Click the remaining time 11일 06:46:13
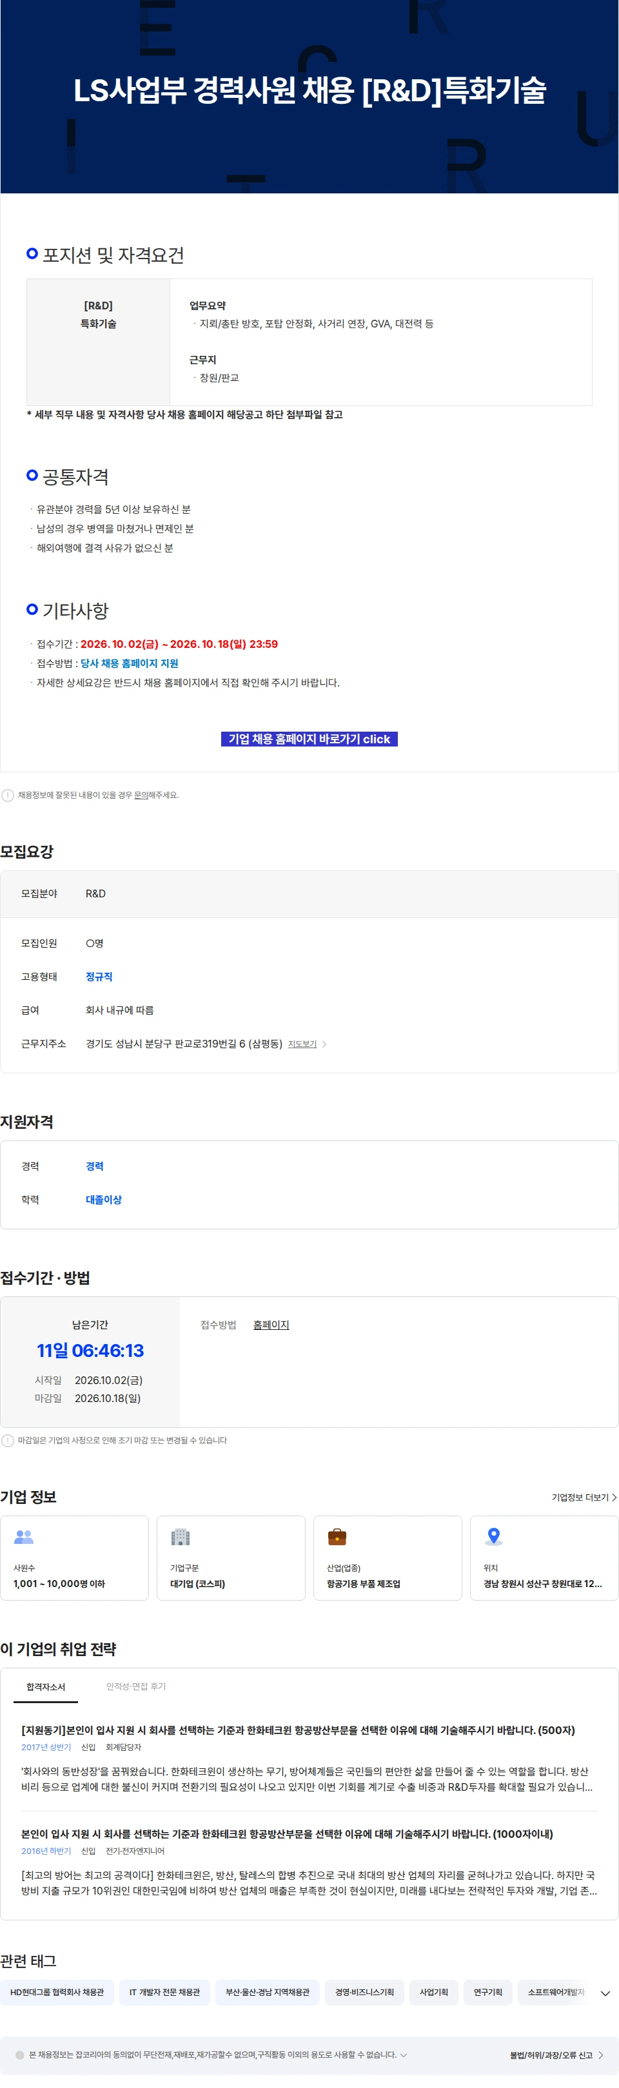 (x=90, y=1351)
